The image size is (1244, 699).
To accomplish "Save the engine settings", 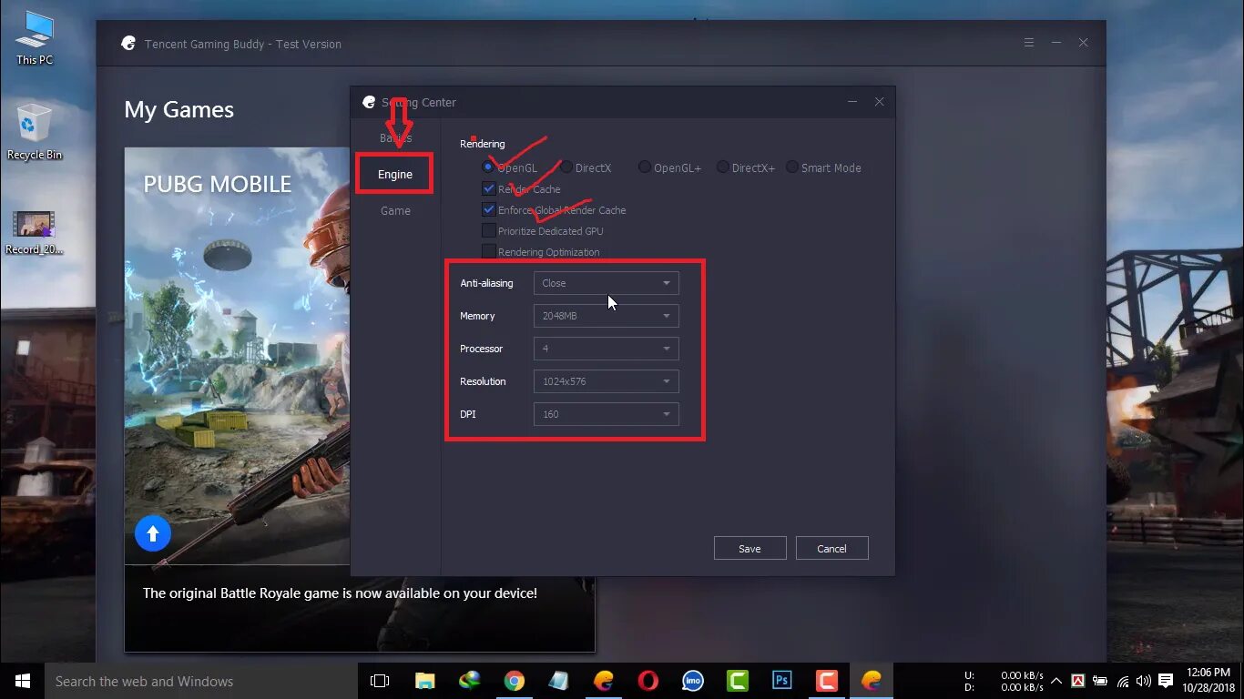I will click(749, 548).
